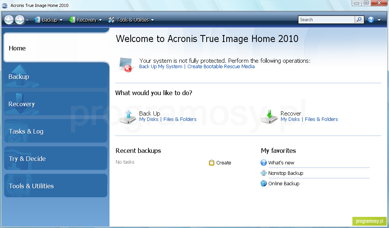Go forward with the Forward arrow button

tap(20, 20)
